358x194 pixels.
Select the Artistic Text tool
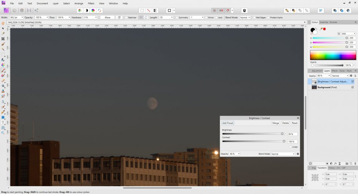3,122
